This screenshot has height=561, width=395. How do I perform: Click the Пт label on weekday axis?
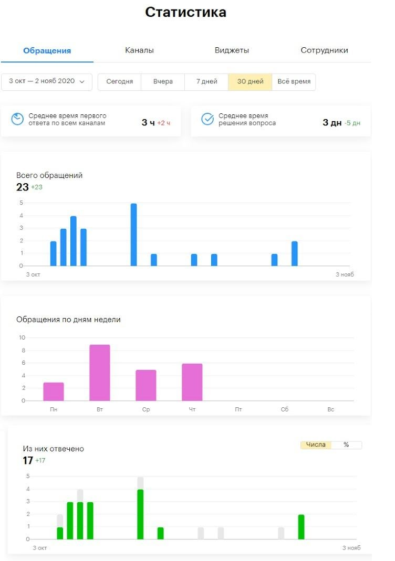pyautogui.click(x=238, y=409)
